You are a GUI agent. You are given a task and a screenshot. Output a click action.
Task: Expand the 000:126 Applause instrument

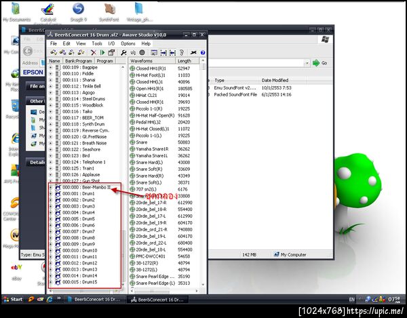click(x=51, y=174)
